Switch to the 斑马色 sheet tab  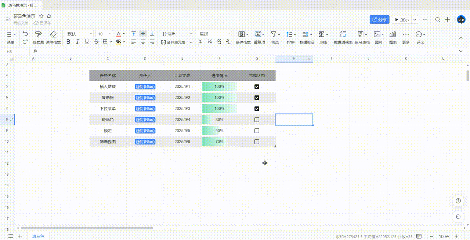click(x=38, y=236)
